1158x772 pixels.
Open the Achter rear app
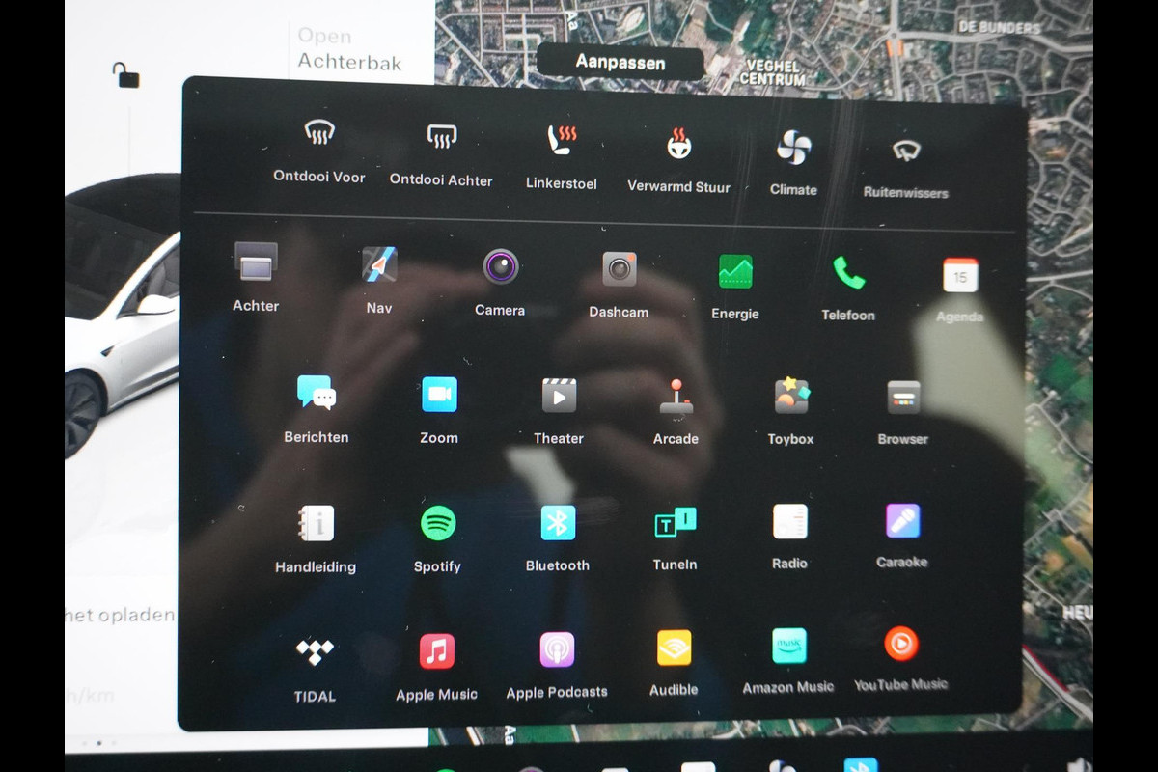point(256,262)
